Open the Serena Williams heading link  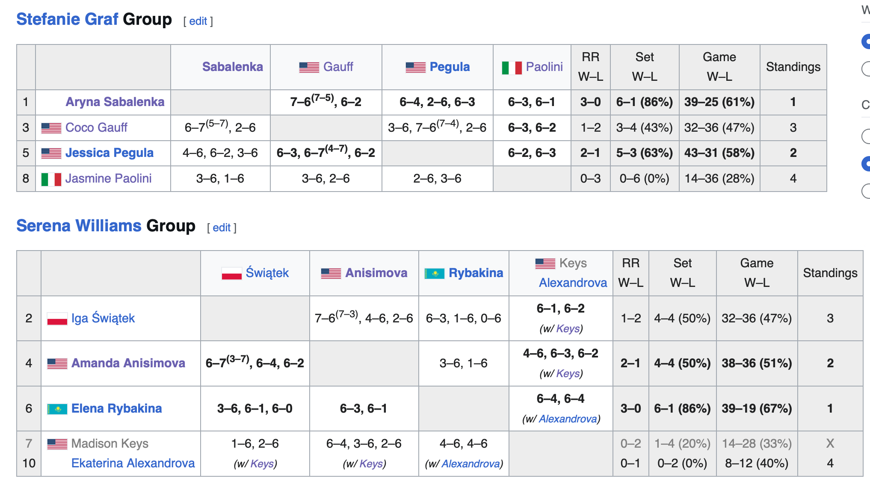click(x=79, y=226)
